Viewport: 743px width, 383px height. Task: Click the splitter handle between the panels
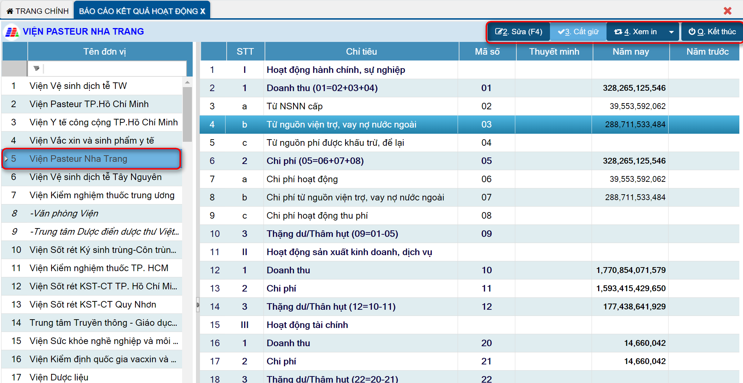(198, 305)
